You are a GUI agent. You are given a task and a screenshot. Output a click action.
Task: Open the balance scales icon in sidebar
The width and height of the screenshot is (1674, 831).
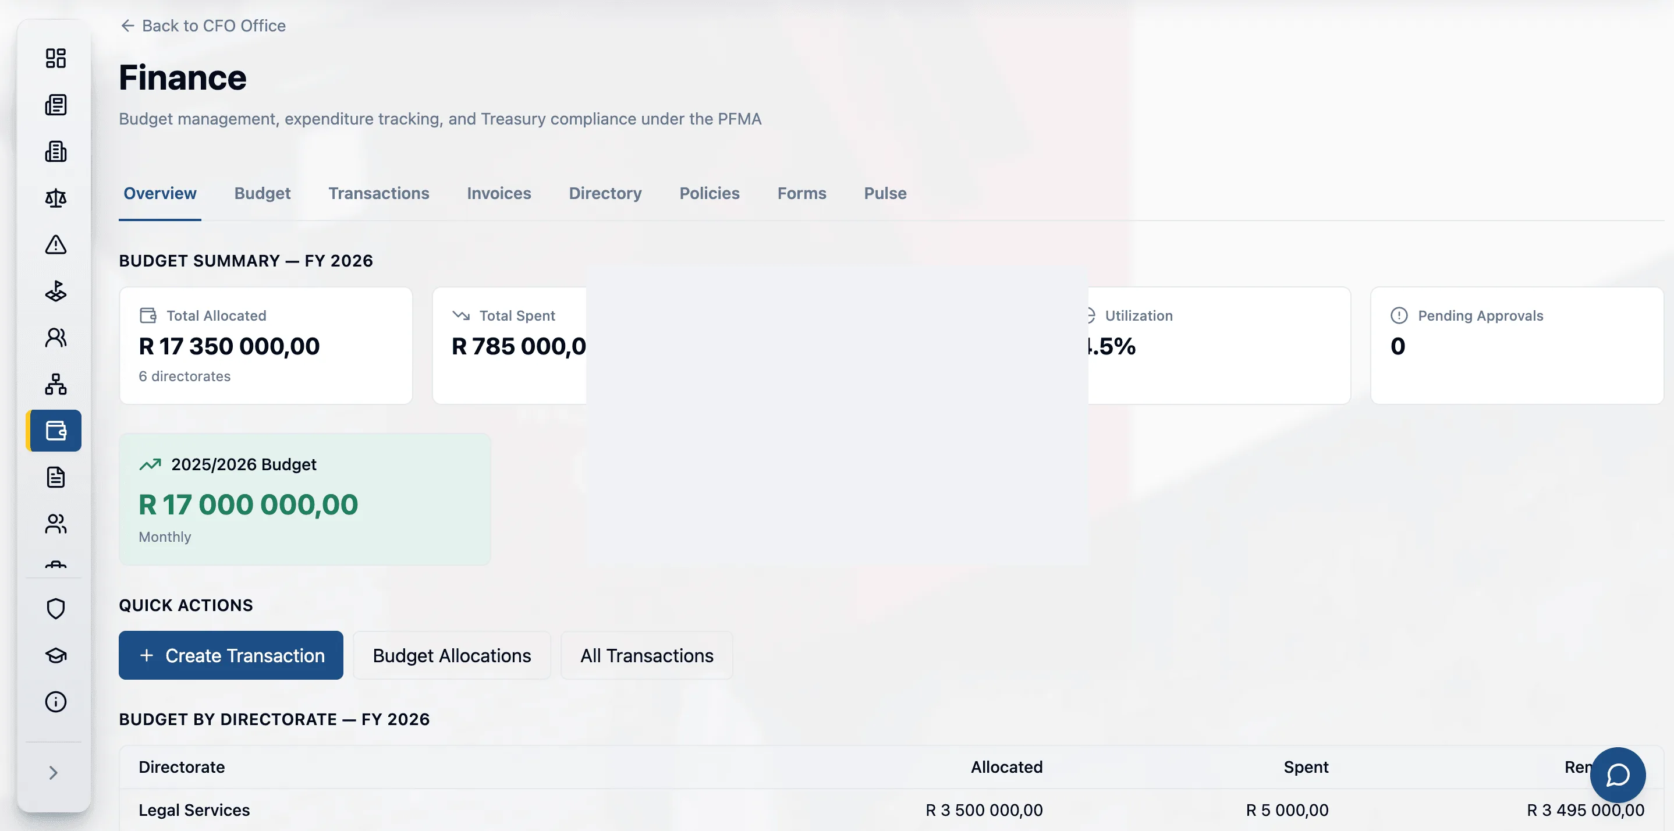(x=55, y=198)
